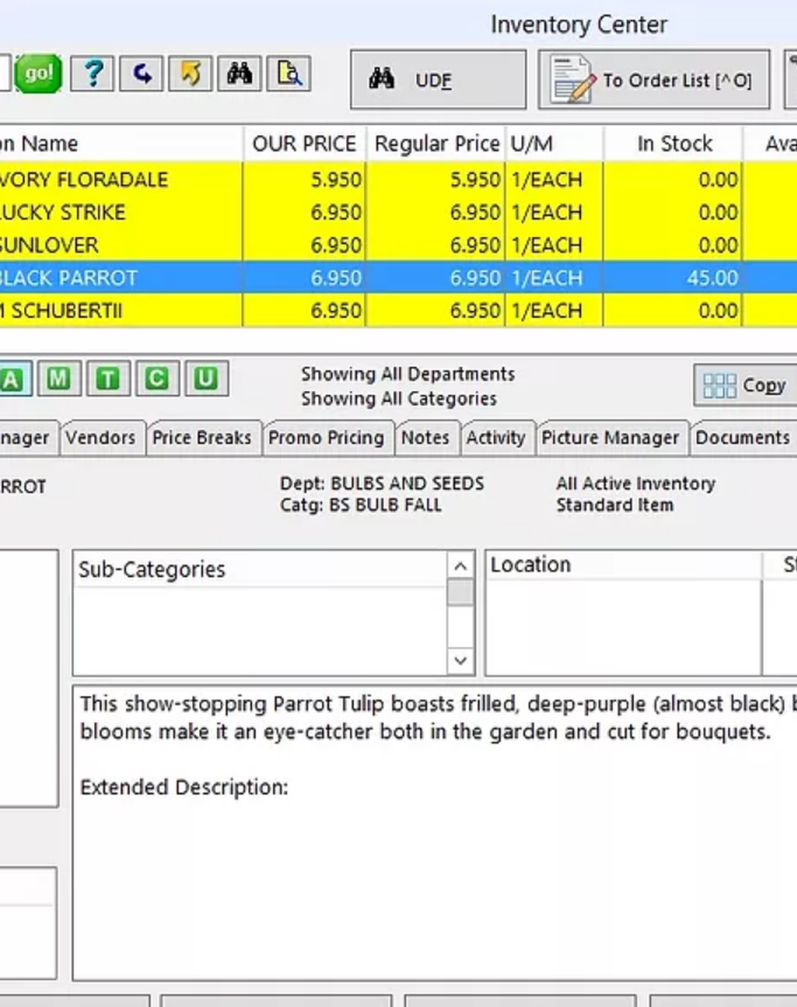Click the green go! button
Viewport: 797px width, 1007px height.
click(38, 74)
